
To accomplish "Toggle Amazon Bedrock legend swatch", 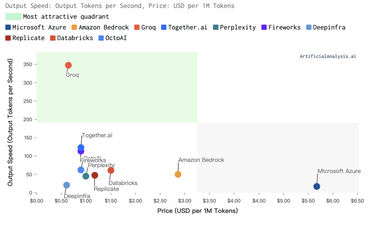I will [x=74, y=27].
